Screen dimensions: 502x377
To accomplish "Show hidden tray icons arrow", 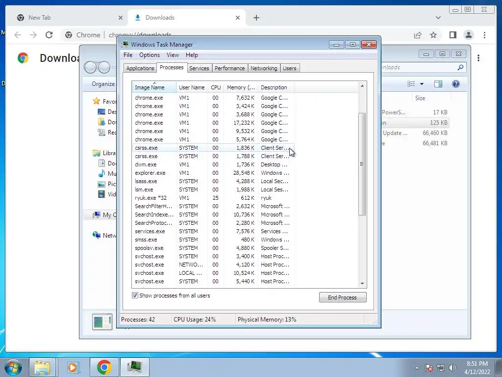I will point(417,368).
